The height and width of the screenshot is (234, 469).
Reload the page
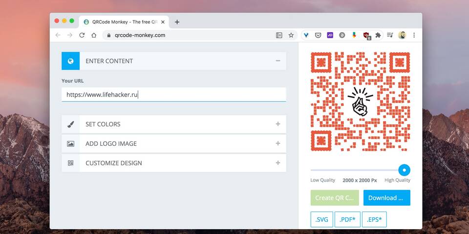click(82, 35)
